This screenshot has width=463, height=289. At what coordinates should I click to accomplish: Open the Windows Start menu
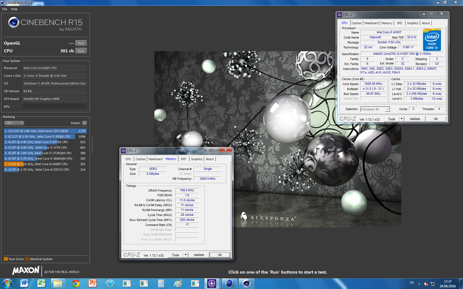[x=7, y=283]
